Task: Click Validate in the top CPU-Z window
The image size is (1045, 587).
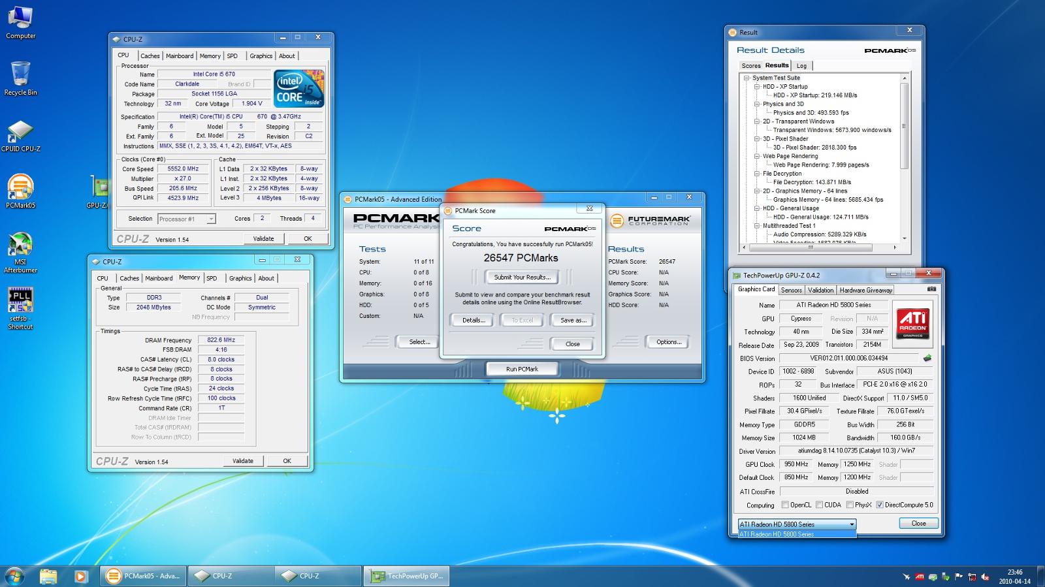Action: tap(263, 238)
